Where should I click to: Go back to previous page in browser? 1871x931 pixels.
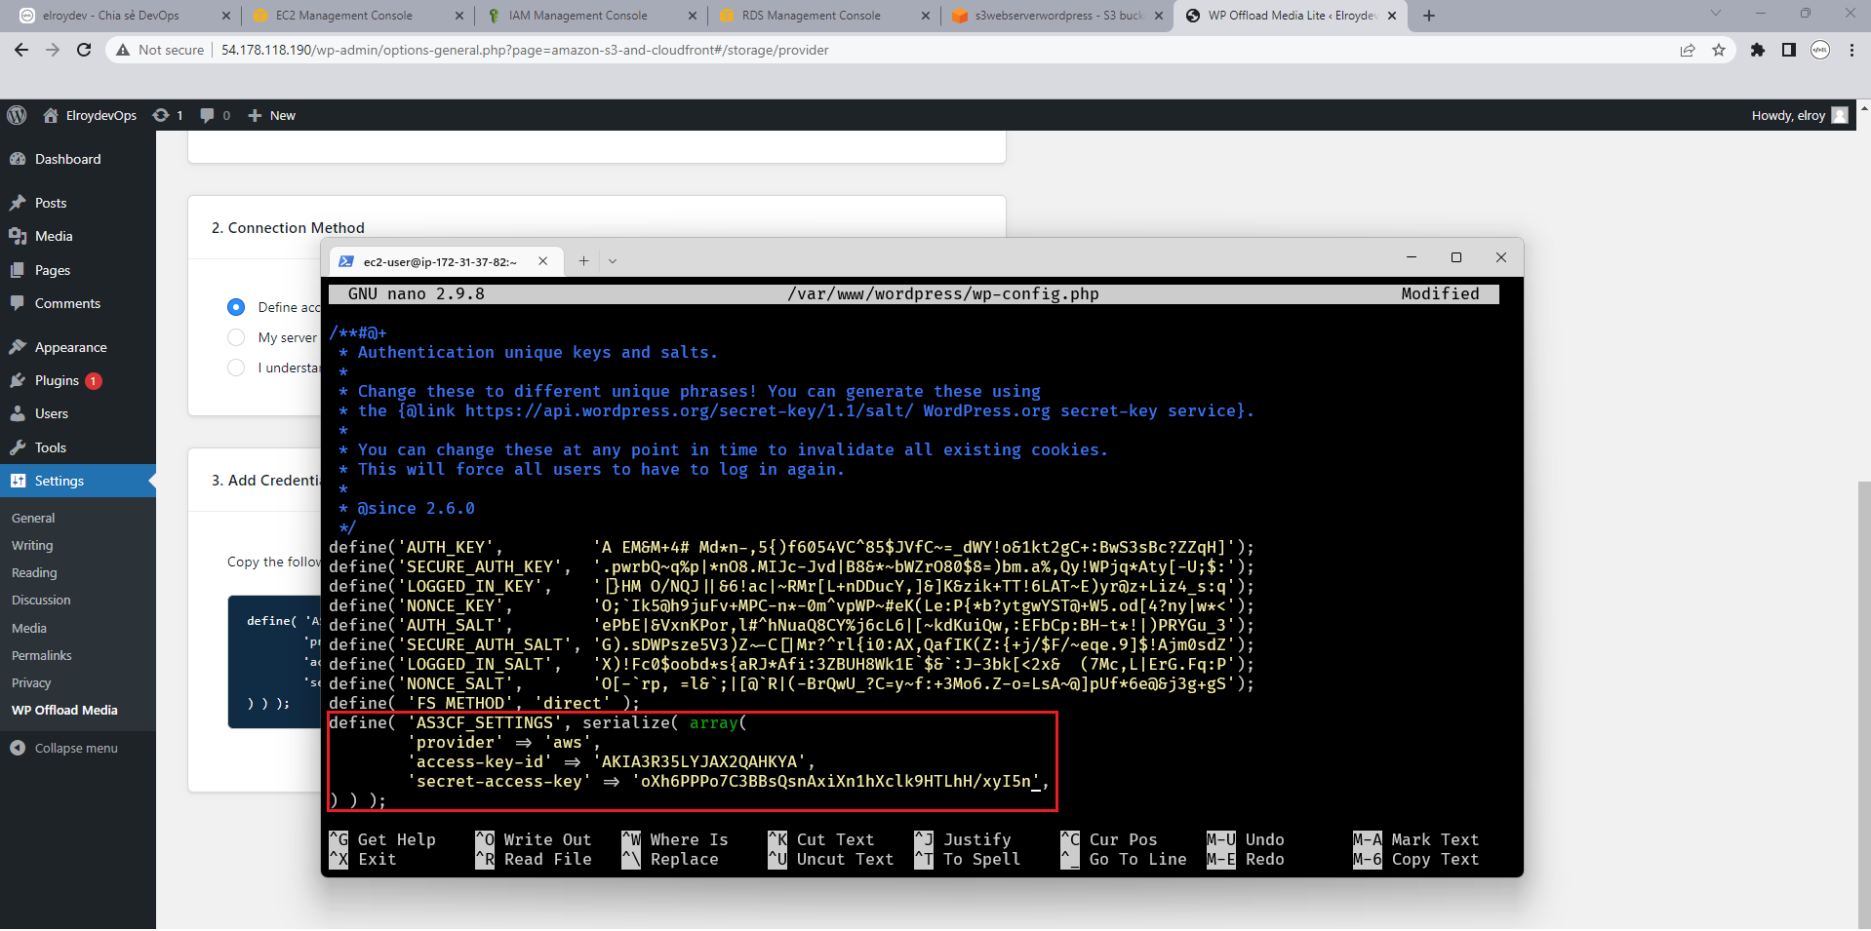[21, 50]
